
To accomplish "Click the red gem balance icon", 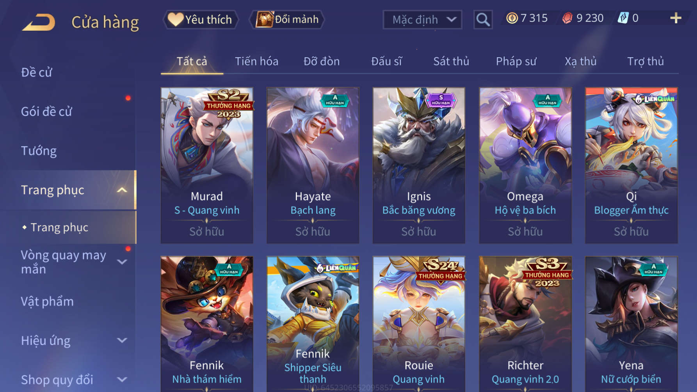I will 567,18.
